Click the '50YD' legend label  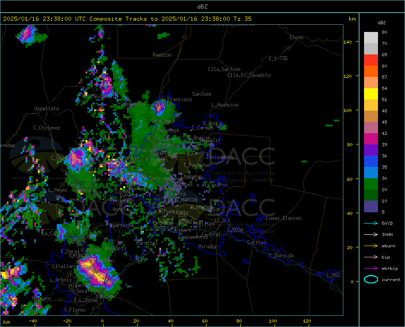tap(387, 223)
